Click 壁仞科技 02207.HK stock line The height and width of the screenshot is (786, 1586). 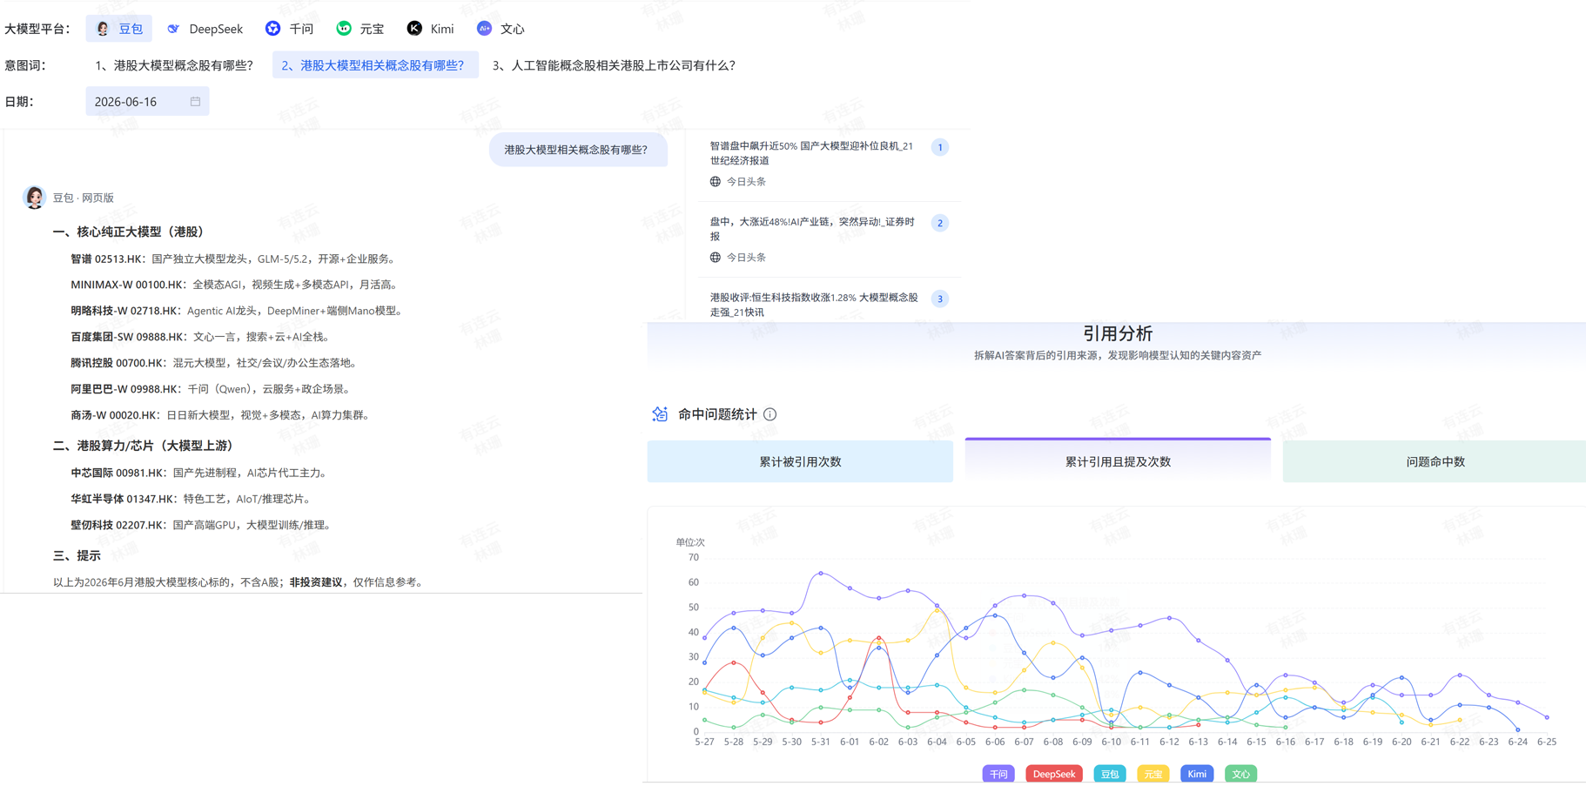click(203, 525)
